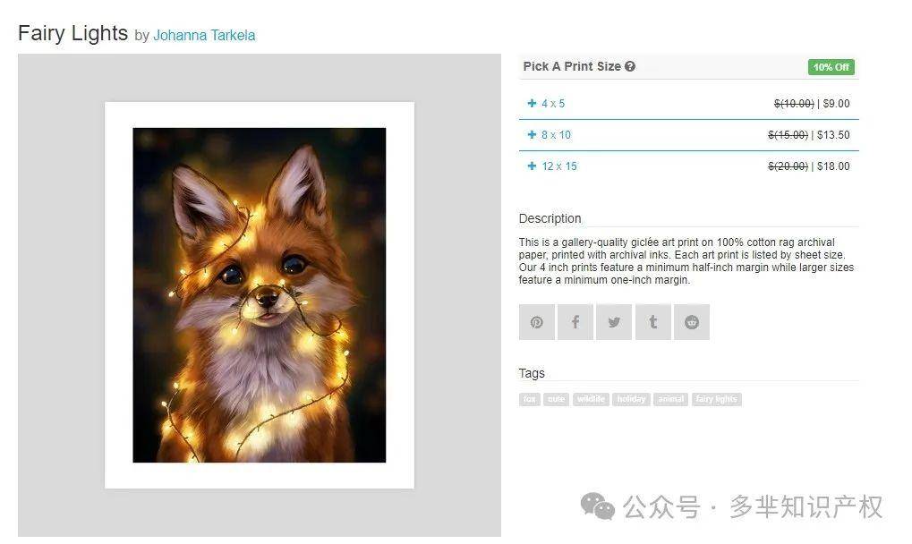Expand the 4 x 5 print size row
The height and width of the screenshot is (544, 912).
(x=688, y=104)
